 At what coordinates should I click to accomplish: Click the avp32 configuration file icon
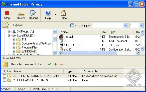61,49
